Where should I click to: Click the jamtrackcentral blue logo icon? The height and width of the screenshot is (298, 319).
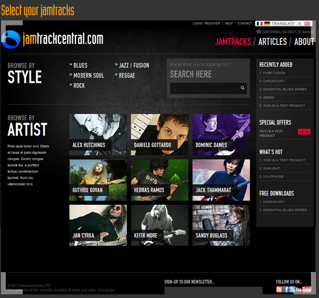click(x=11, y=40)
